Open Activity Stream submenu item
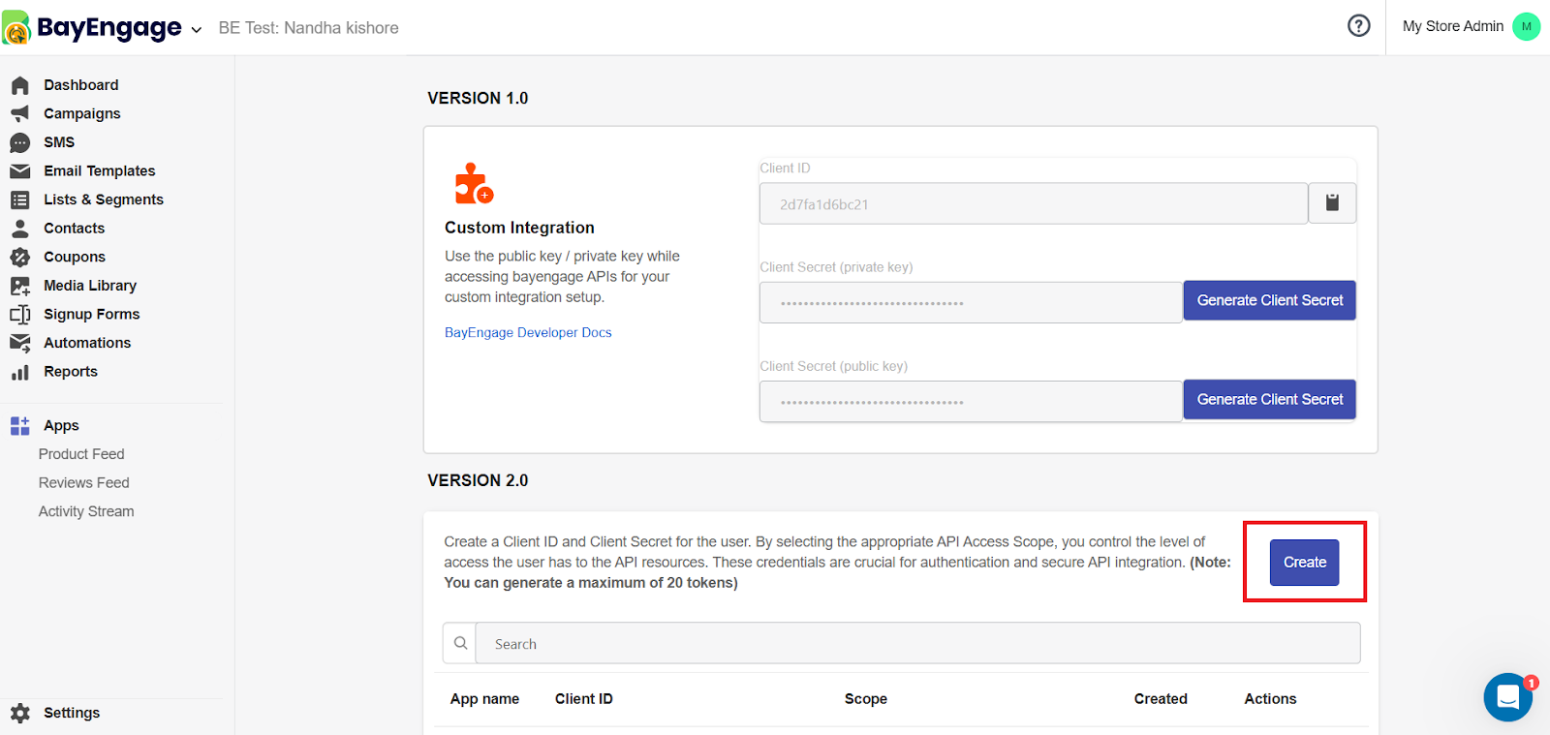Image resolution: width=1550 pixels, height=735 pixels. 86,511
